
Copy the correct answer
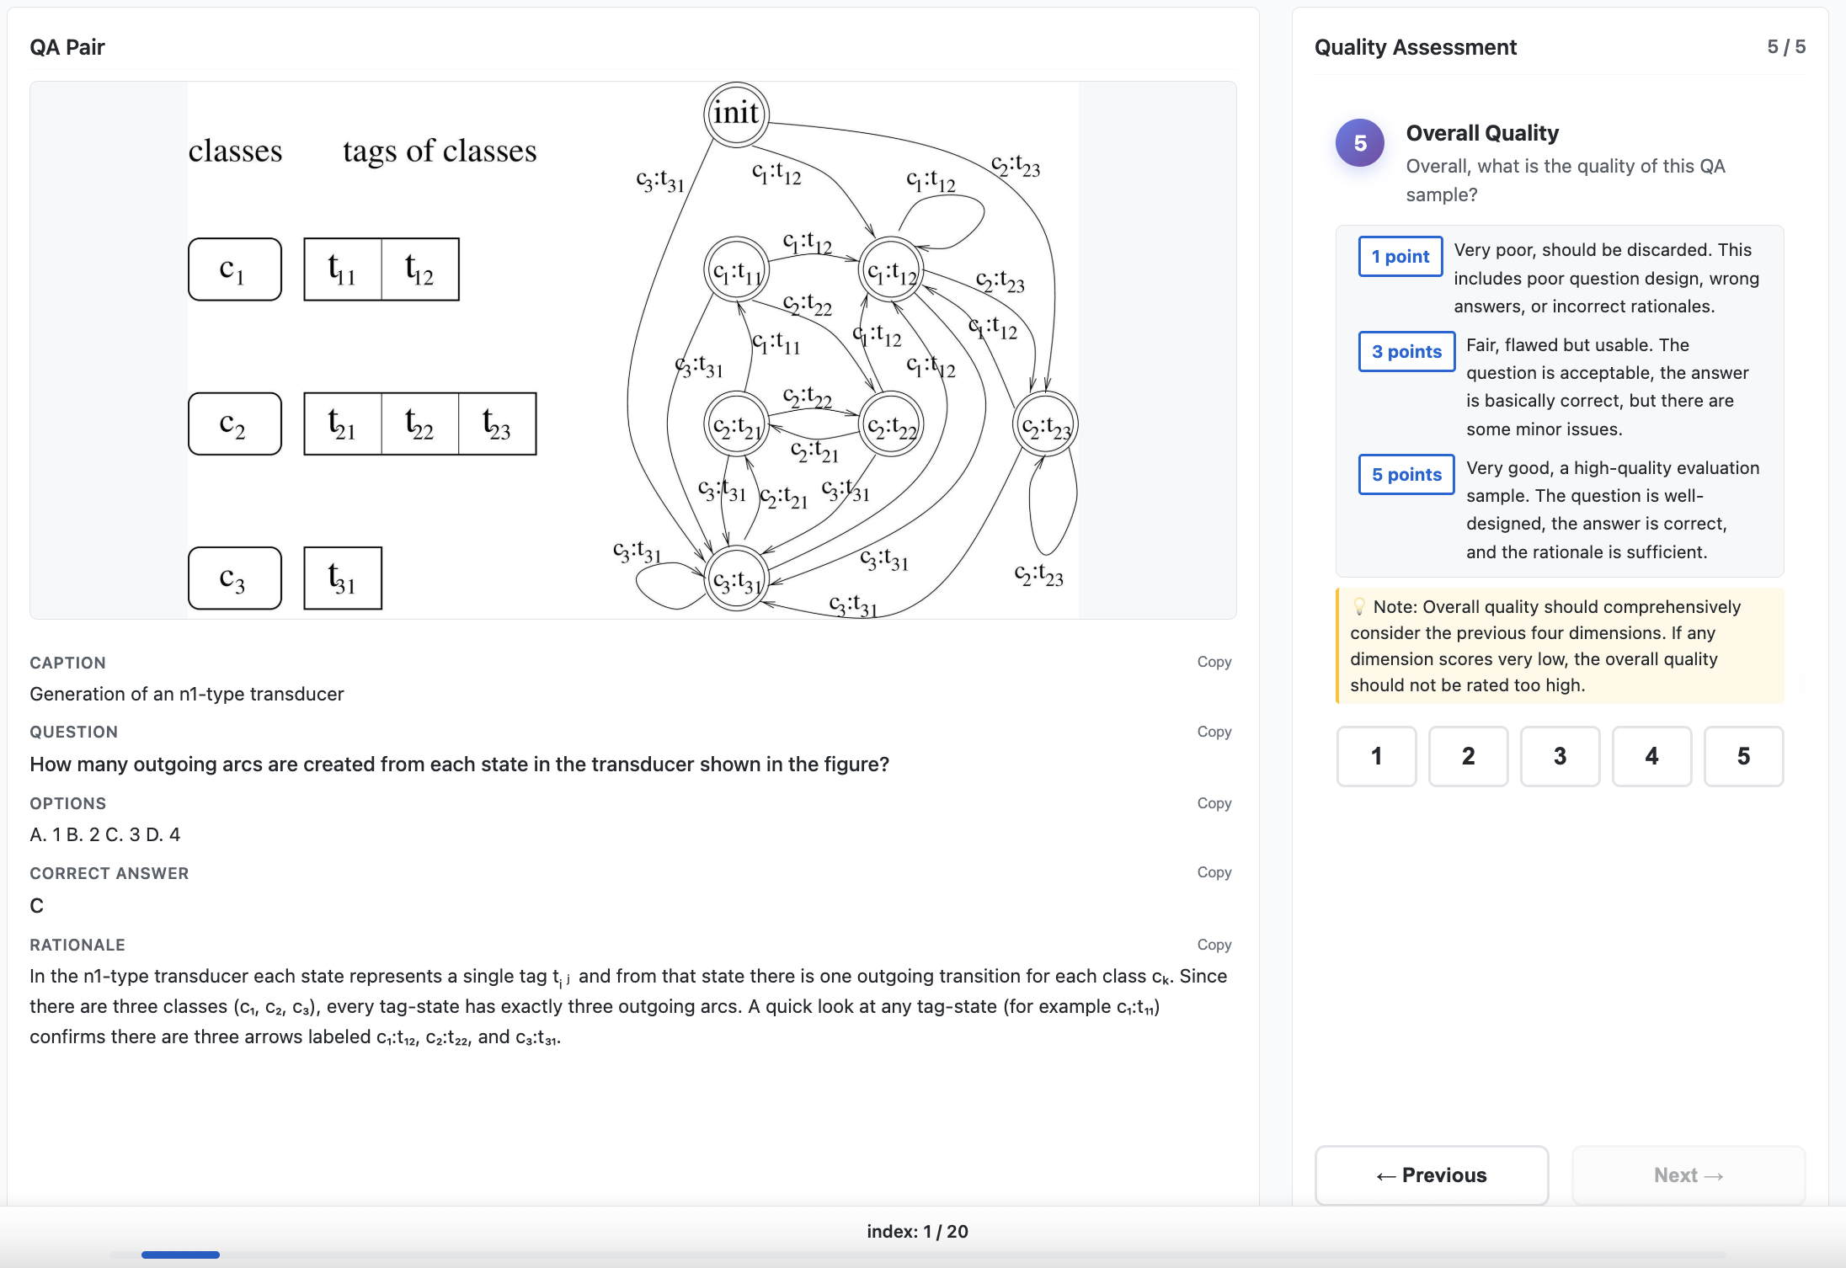click(1214, 872)
